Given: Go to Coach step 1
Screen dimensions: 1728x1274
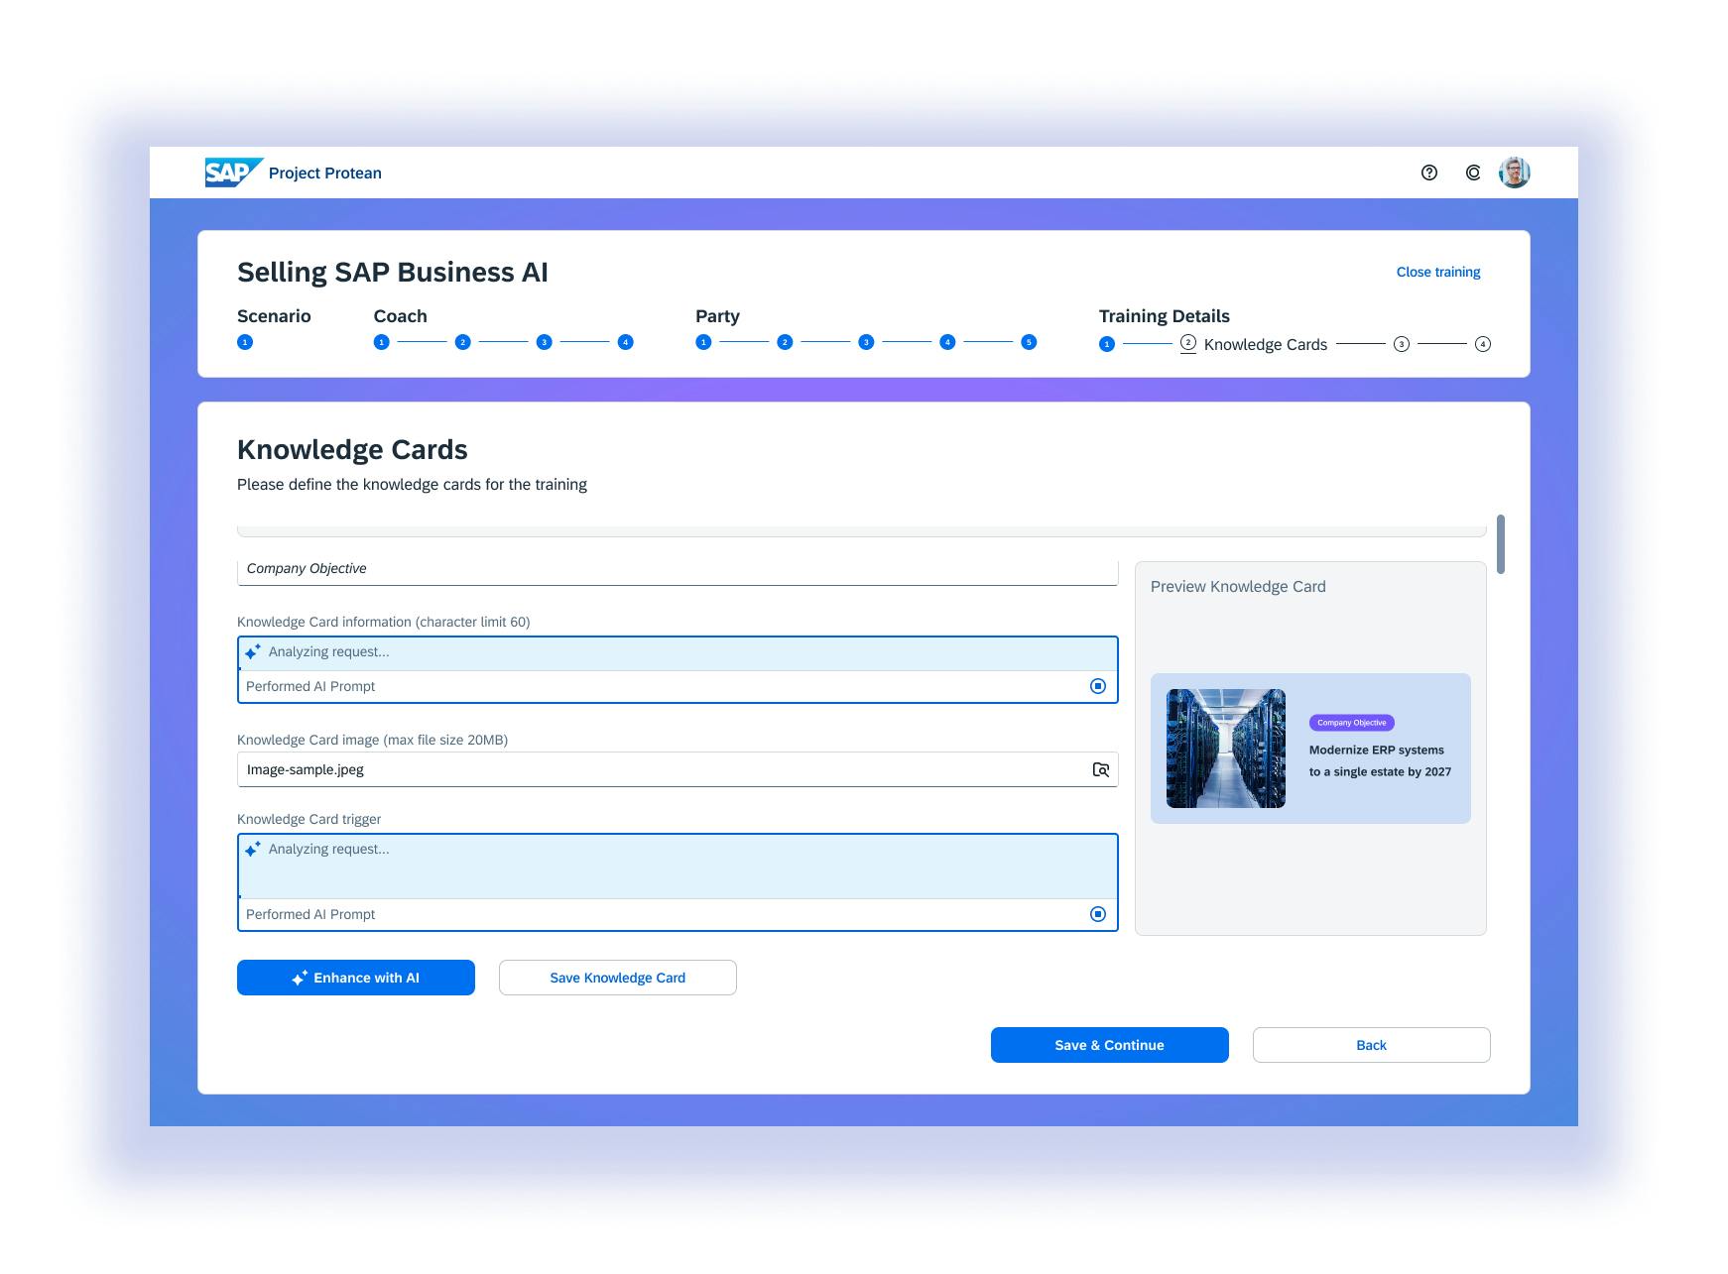Looking at the screenshot, I should coord(382,342).
